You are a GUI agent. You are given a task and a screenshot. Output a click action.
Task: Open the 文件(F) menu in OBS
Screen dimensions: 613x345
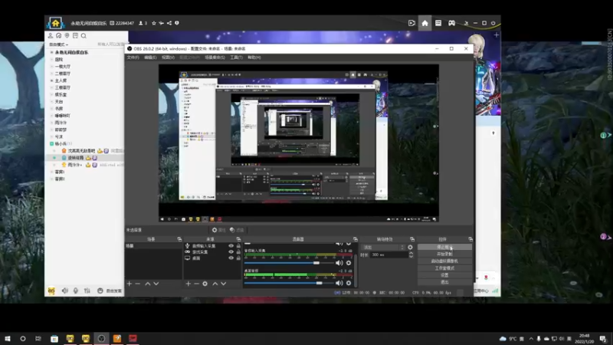point(133,58)
